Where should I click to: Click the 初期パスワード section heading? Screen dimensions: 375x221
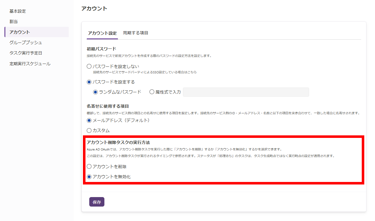tap(102, 49)
